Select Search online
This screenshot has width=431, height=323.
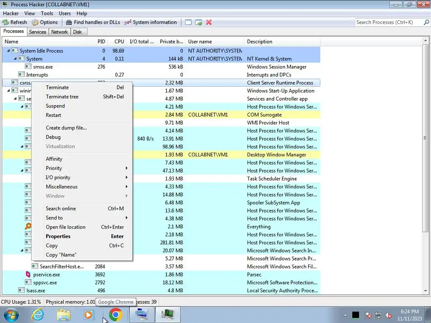(82, 209)
